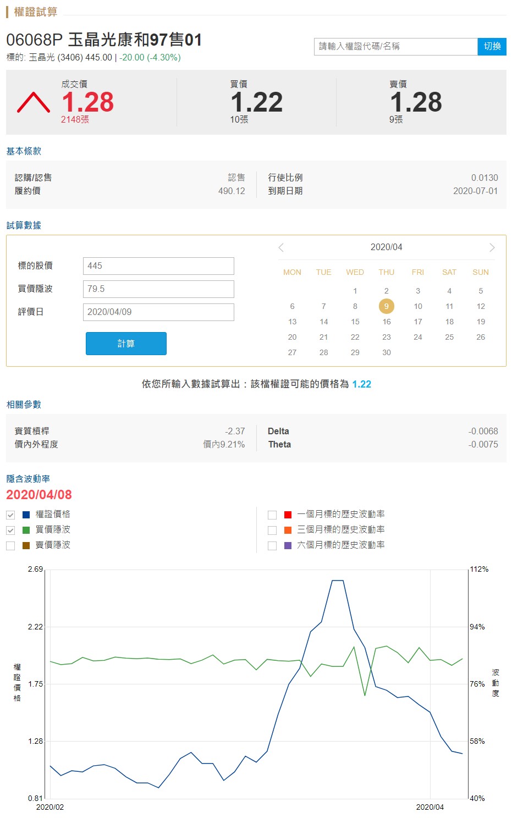This screenshot has height=818, width=512.
Task: Select April 1 in calendar
Action: (x=355, y=291)
